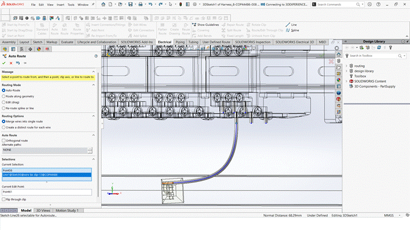Select the Auto-Route radio button
Viewport: 410px width, 230px height.
[4, 90]
